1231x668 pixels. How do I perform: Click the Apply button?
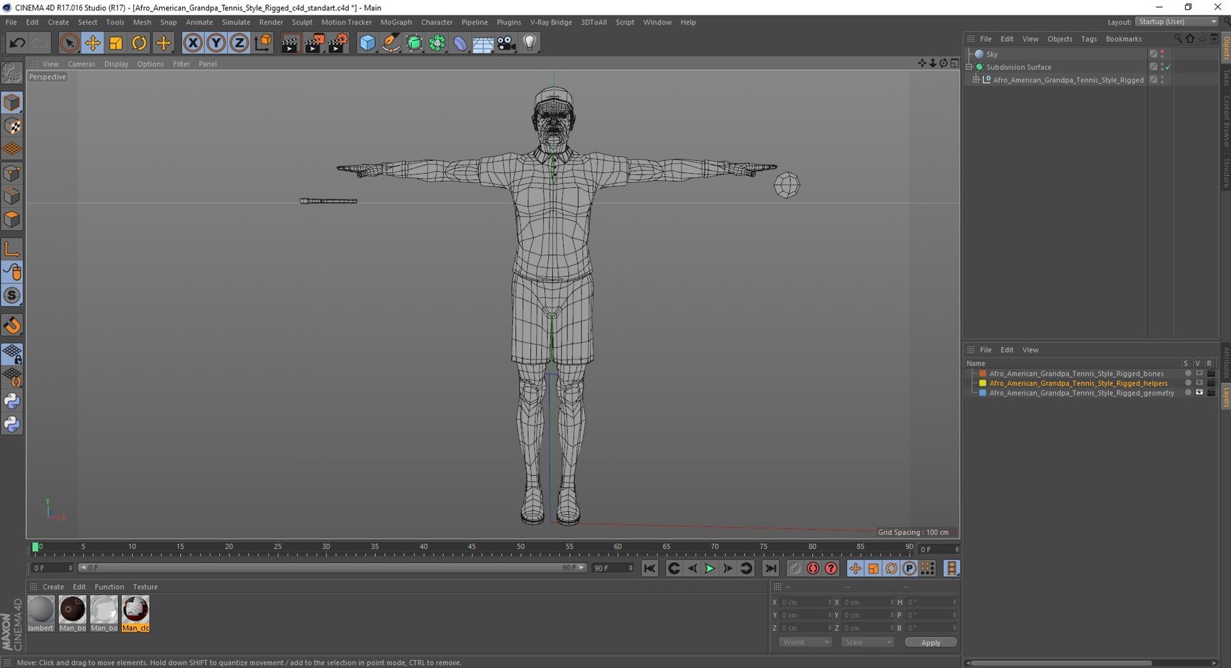click(930, 642)
